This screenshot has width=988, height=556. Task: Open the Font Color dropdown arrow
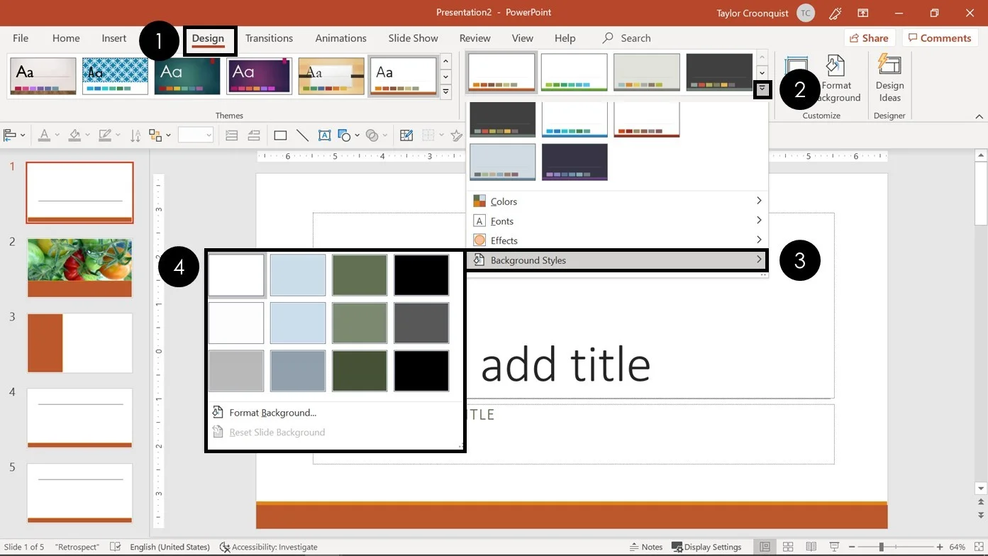(x=56, y=135)
